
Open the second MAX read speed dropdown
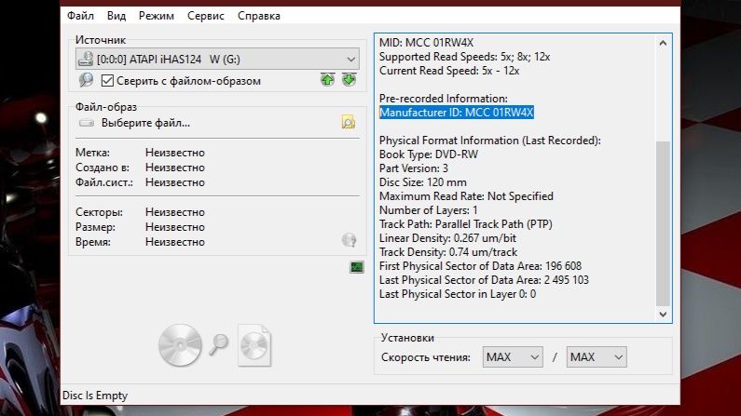[x=597, y=357]
